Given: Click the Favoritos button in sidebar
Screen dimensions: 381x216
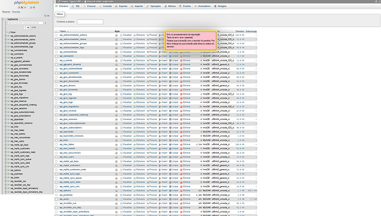Looking at the screenshot, I should click(x=16, y=12).
